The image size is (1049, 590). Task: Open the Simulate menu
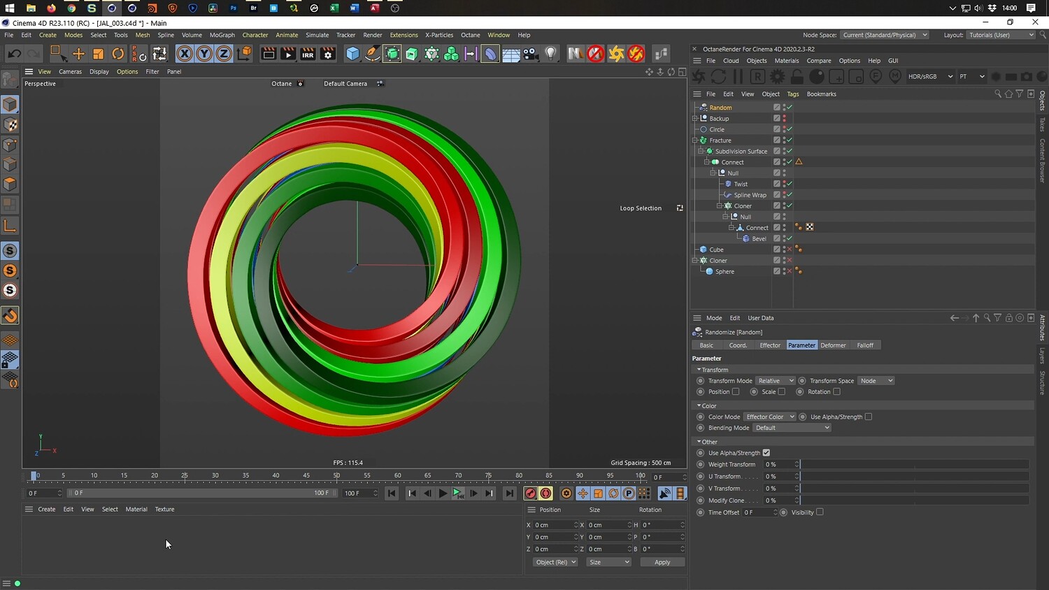click(x=317, y=35)
